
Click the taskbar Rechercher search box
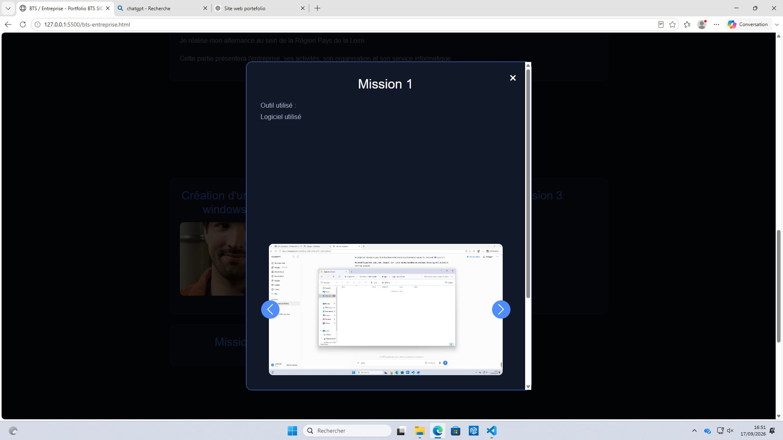click(x=347, y=431)
